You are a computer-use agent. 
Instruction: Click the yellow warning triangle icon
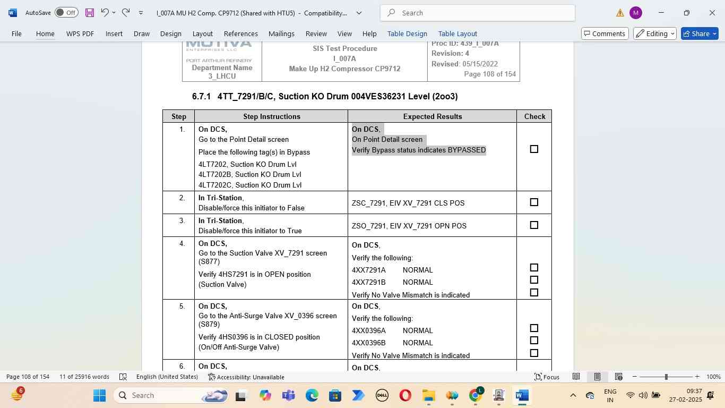click(x=620, y=13)
